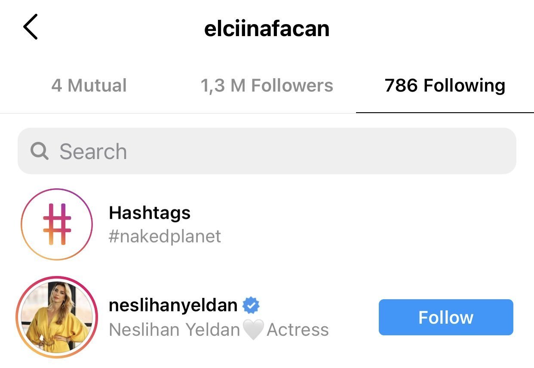
Task: Click the black underline below Following
Action: click(x=445, y=112)
